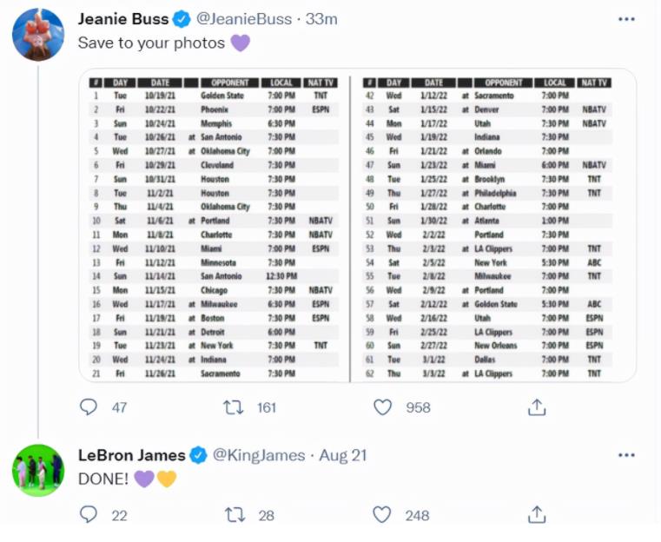661x542 pixels.
Task: Retweet LeBron James's DONE tweet
Action: point(234,515)
